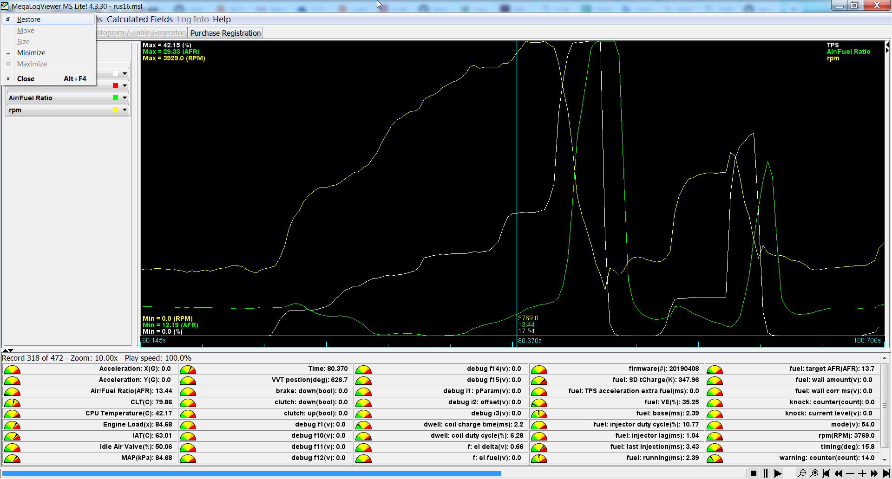
Task: Open dropdown arrow next to white swatch
Action: (125, 74)
